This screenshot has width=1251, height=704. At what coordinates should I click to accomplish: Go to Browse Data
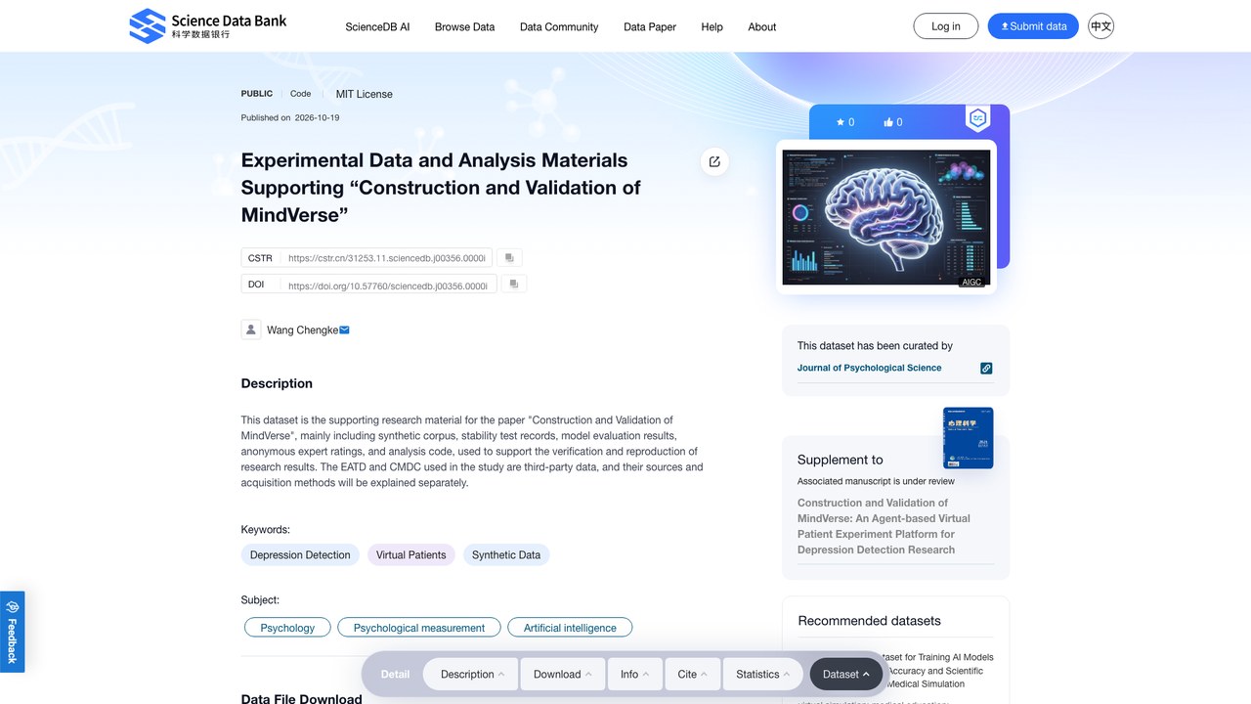pos(465,27)
